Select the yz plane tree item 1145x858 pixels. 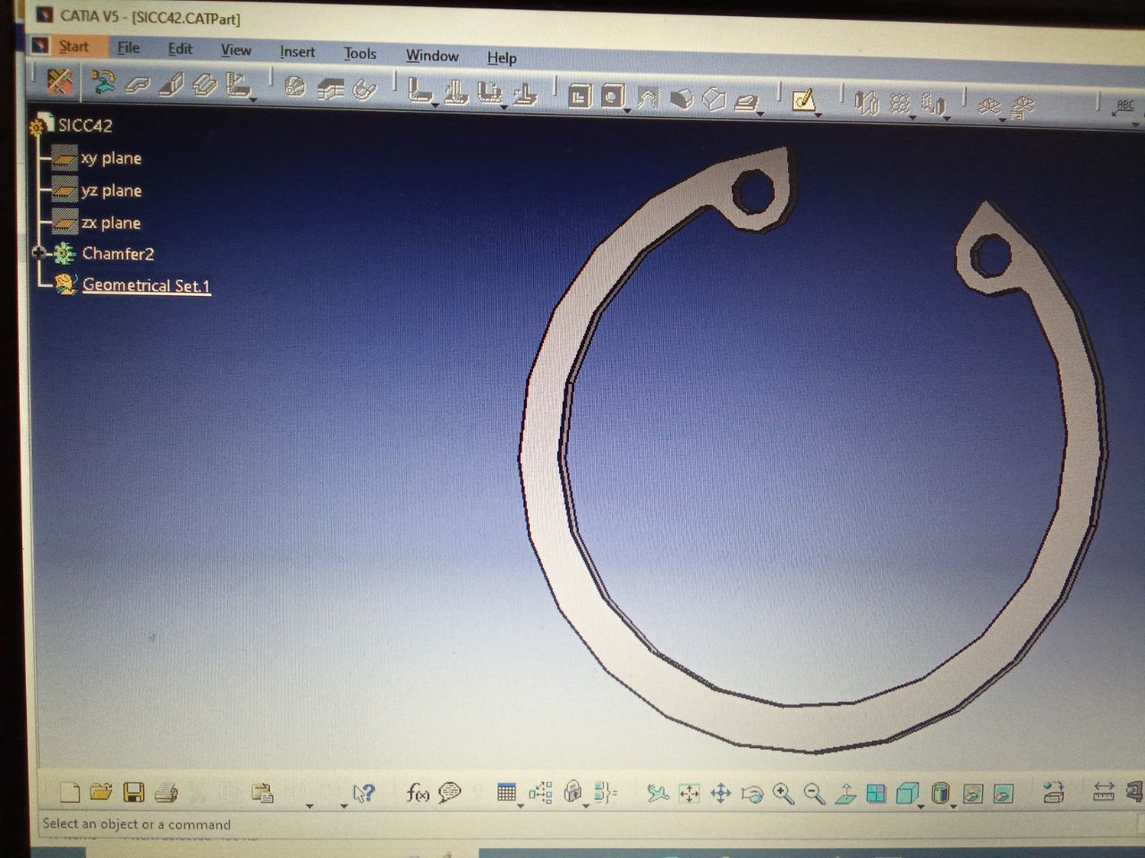[111, 190]
